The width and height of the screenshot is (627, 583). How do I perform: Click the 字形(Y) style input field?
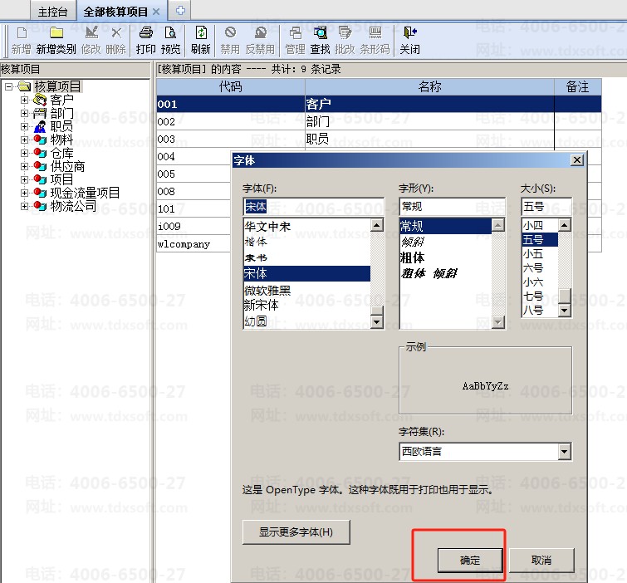[x=452, y=206]
